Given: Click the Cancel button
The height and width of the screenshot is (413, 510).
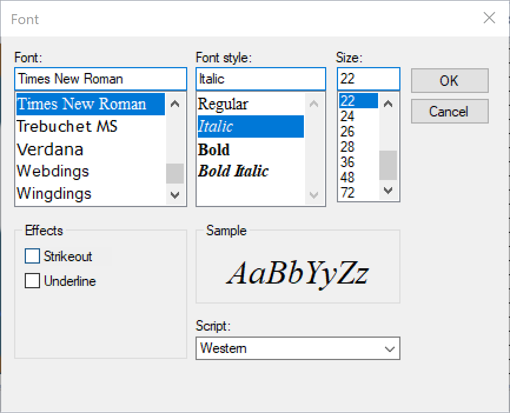Looking at the screenshot, I should coord(449,111).
